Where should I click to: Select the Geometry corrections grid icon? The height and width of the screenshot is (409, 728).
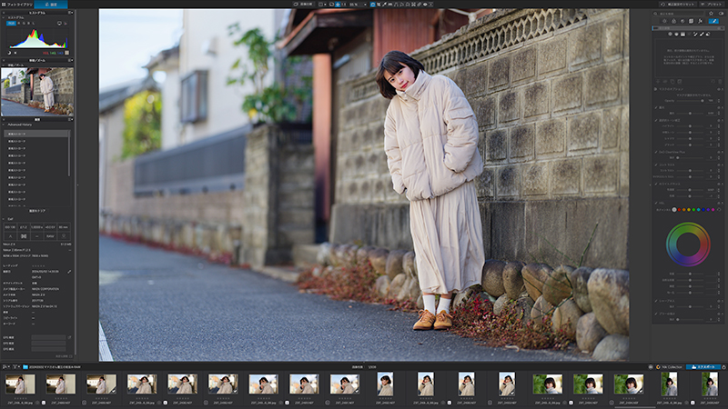pyautogui.click(x=692, y=21)
